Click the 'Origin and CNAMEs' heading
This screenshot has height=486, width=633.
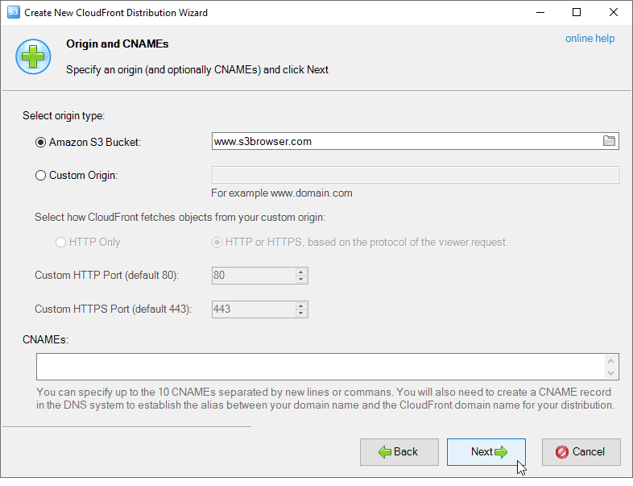(x=117, y=44)
